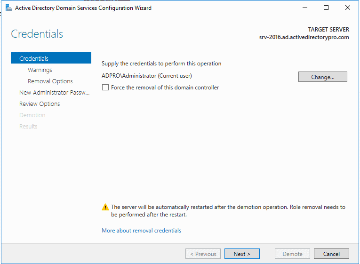
Task: Open the Removal Options step
Action: [x=50, y=81]
